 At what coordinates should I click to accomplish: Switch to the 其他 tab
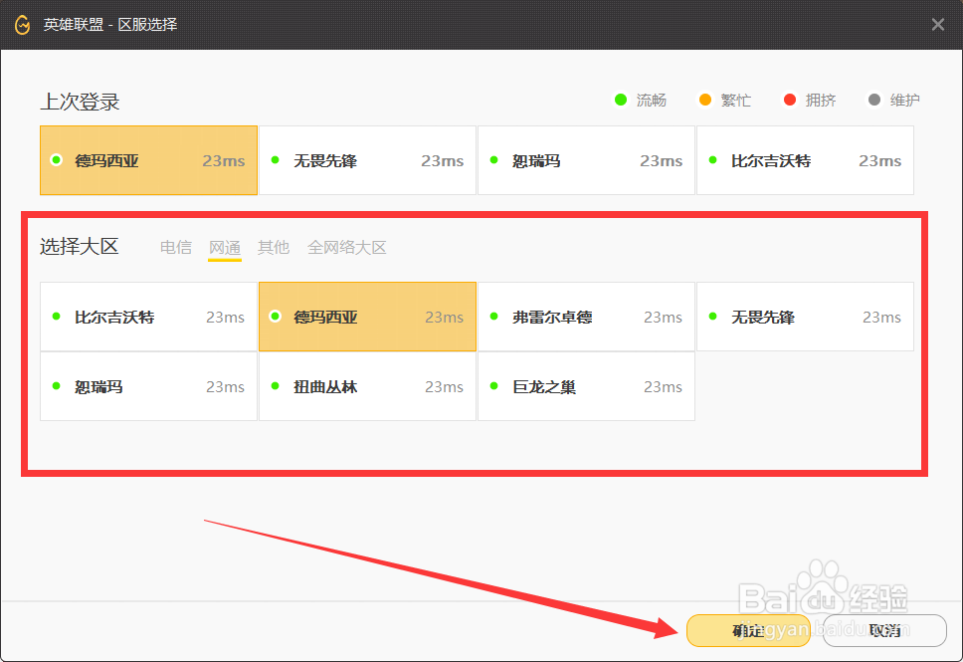point(273,247)
